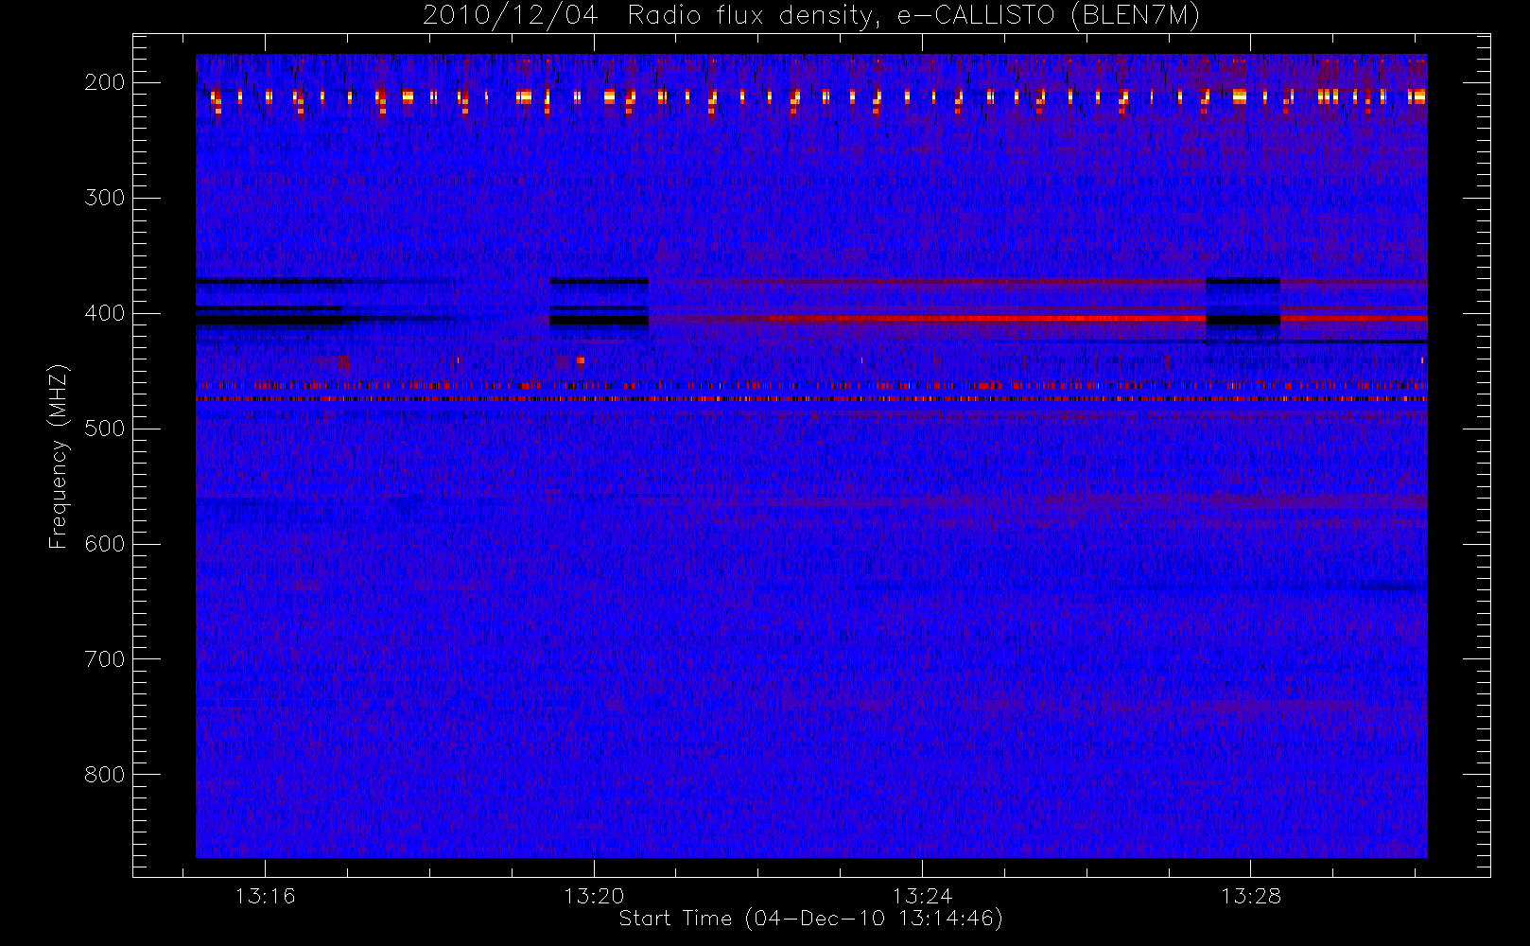This screenshot has height=946, width=1530.
Task: Click the 'Start Time (04-Dec-10 13:14:46)' label
Action: tap(810, 919)
